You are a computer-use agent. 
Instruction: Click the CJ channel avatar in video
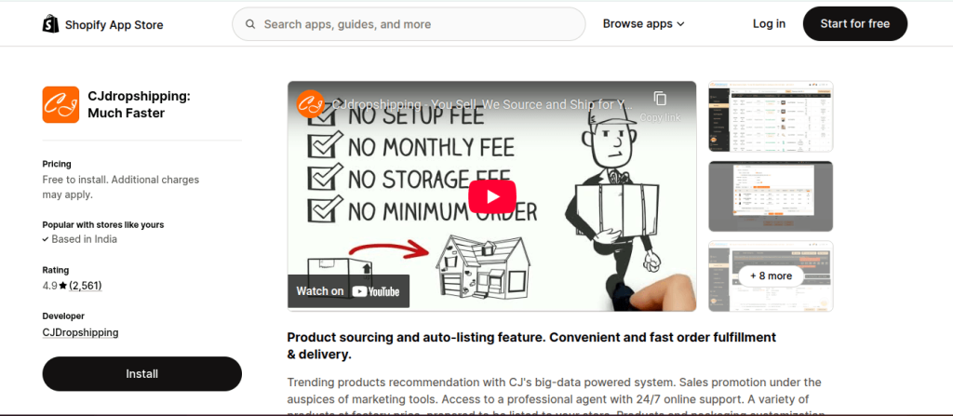click(310, 103)
